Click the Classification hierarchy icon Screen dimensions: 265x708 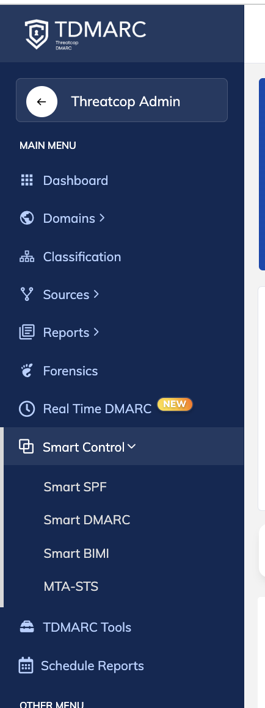click(27, 256)
